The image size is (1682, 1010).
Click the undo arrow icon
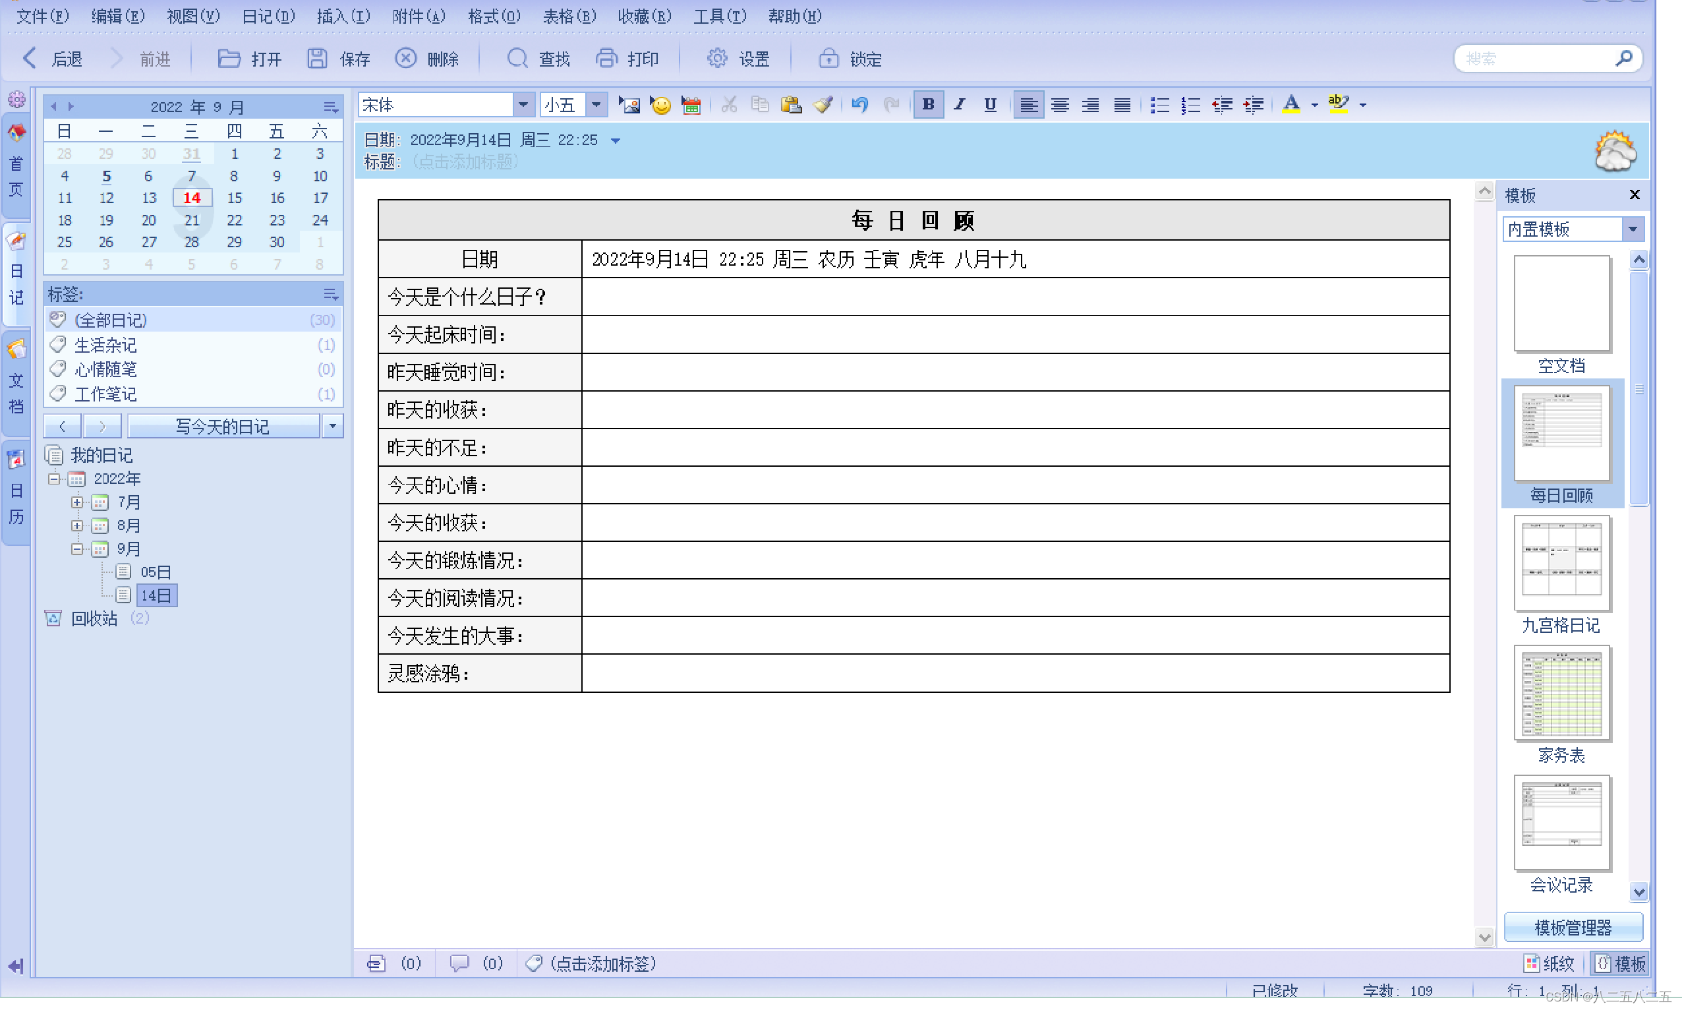click(x=859, y=105)
